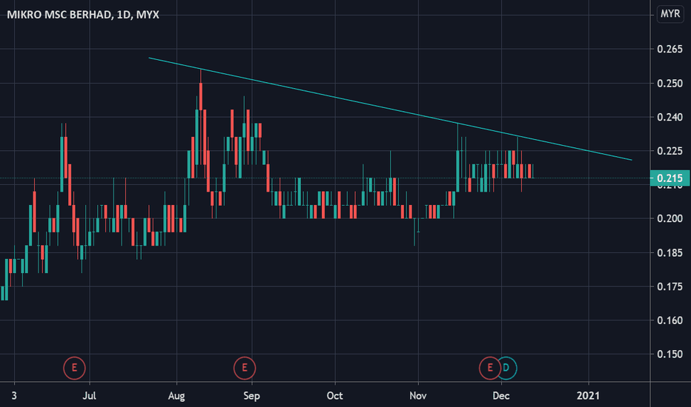Click the Oct date axis label
This screenshot has height=407, width=691.
pyautogui.click(x=335, y=396)
